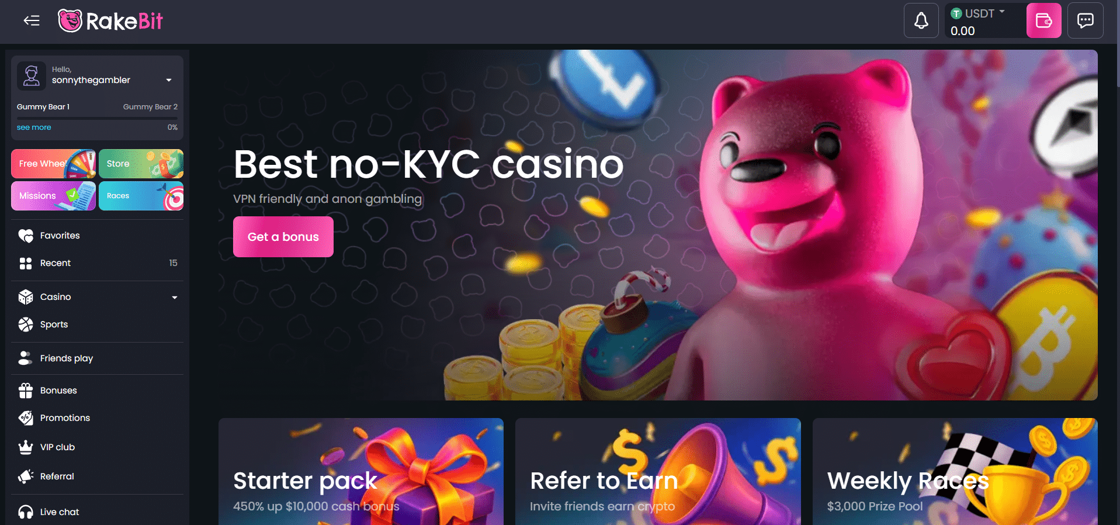Open the Free Wheel tile
1120x525 pixels.
pos(53,164)
